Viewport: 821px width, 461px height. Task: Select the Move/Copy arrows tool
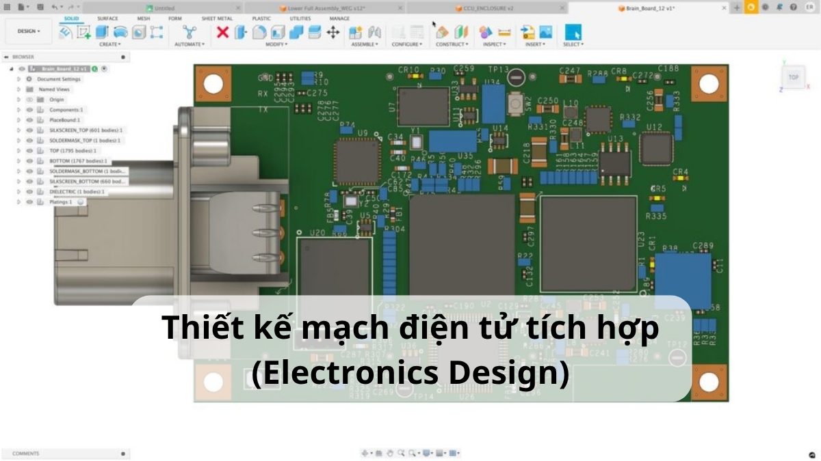[x=333, y=31]
